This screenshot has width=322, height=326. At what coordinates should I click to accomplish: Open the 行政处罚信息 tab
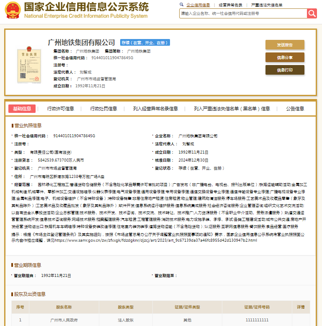click(x=103, y=109)
